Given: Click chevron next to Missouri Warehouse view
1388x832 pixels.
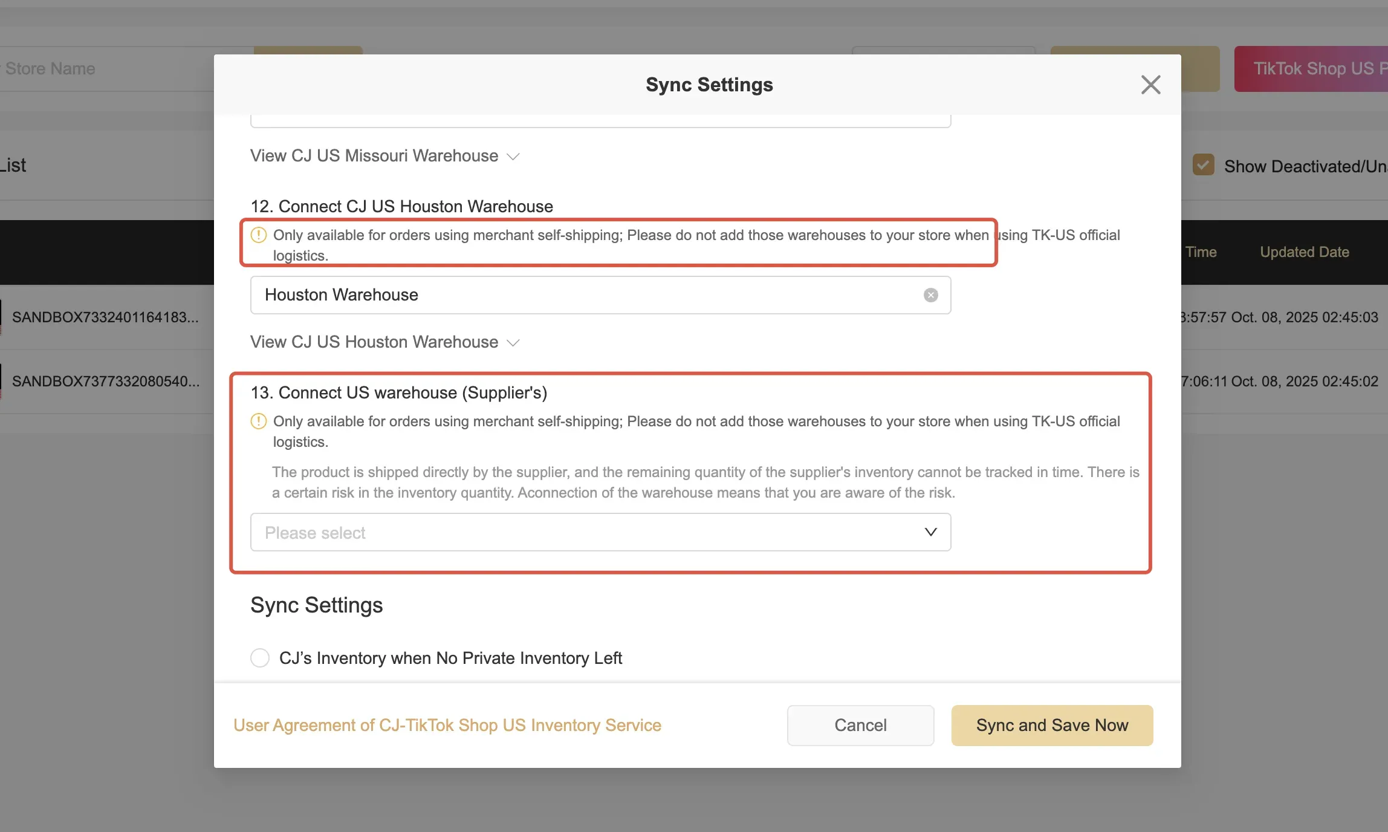Looking at the screenshot, I should (513, 157).
